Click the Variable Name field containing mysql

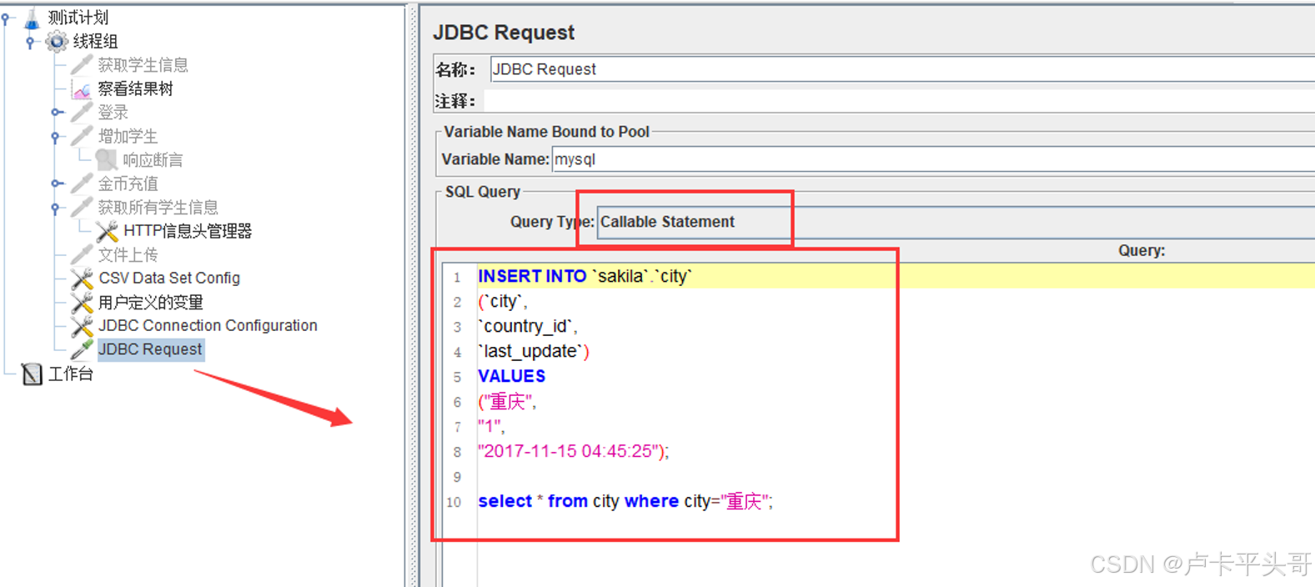pyautogui.click(x=933, y=159)
